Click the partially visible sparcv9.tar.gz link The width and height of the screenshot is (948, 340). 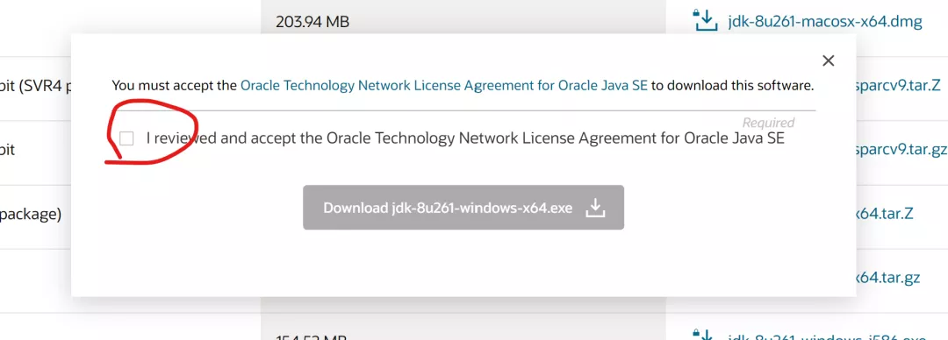[901, 150]
